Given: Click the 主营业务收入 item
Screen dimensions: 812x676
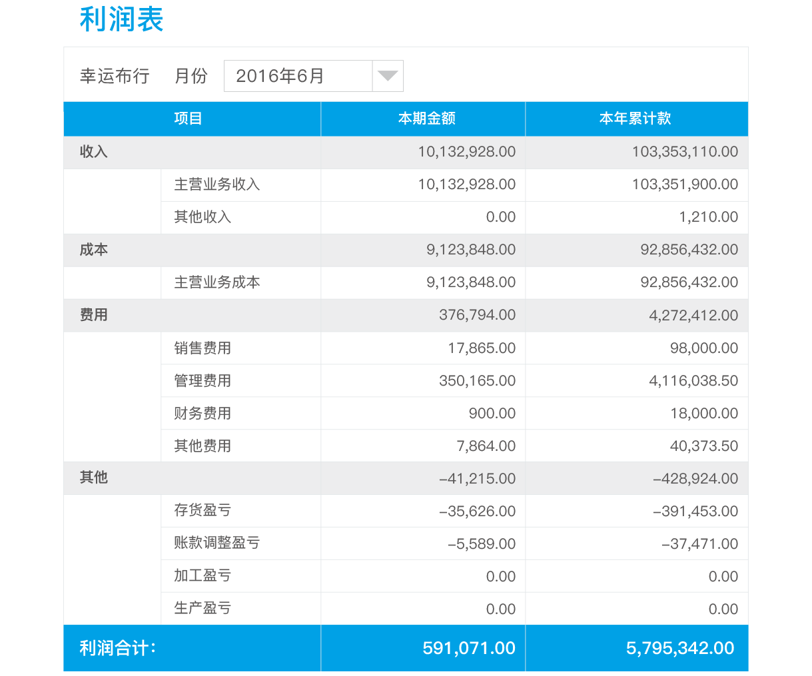Looking at the screenshot, I should (216, 184).
